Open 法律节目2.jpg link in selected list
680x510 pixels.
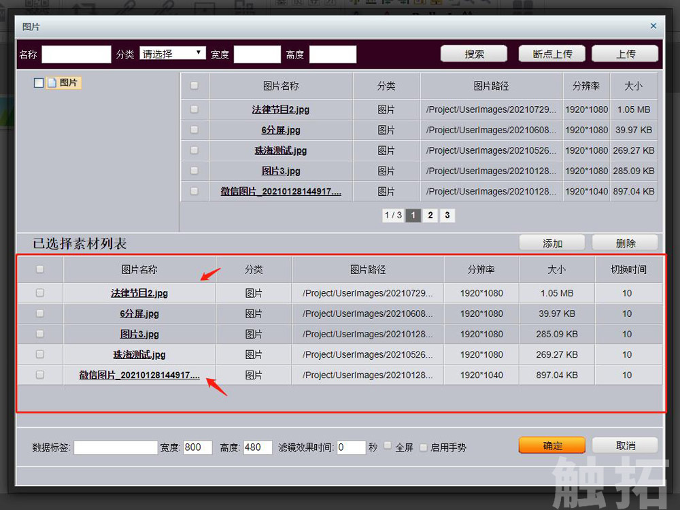pos(139,293)
